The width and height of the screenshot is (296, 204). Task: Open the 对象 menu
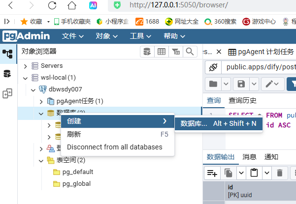point(107,36)
